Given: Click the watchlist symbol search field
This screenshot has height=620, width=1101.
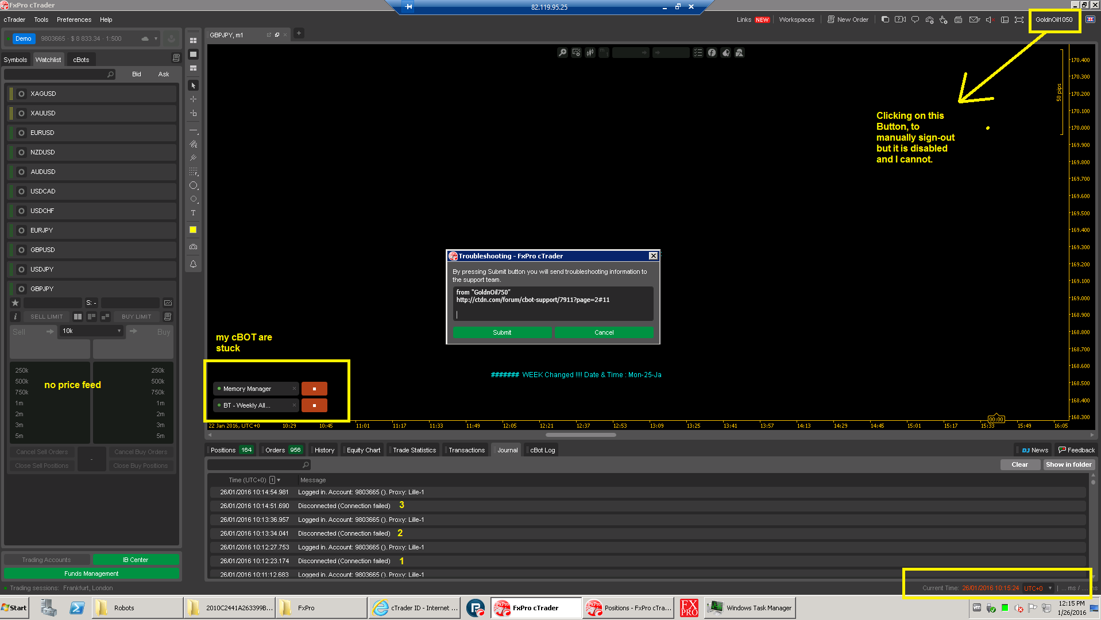Looking at the screenshot, I should coord(60,75).
